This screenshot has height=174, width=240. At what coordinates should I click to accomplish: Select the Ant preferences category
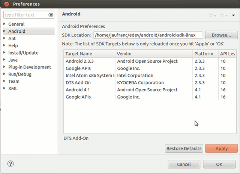coord(12,38)
